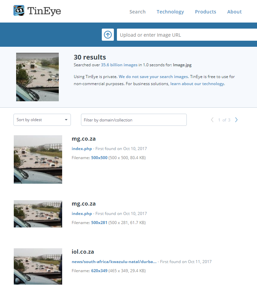
Task: Click the '30 results' heading
Action: (x=90, y=57)
